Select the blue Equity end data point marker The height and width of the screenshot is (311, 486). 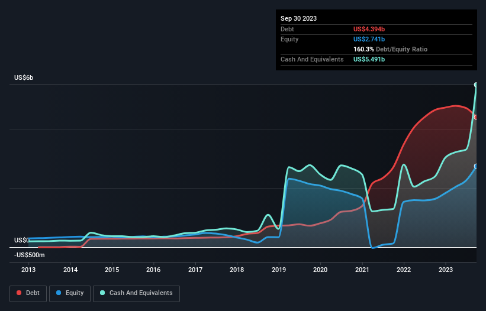pos(476,167)
